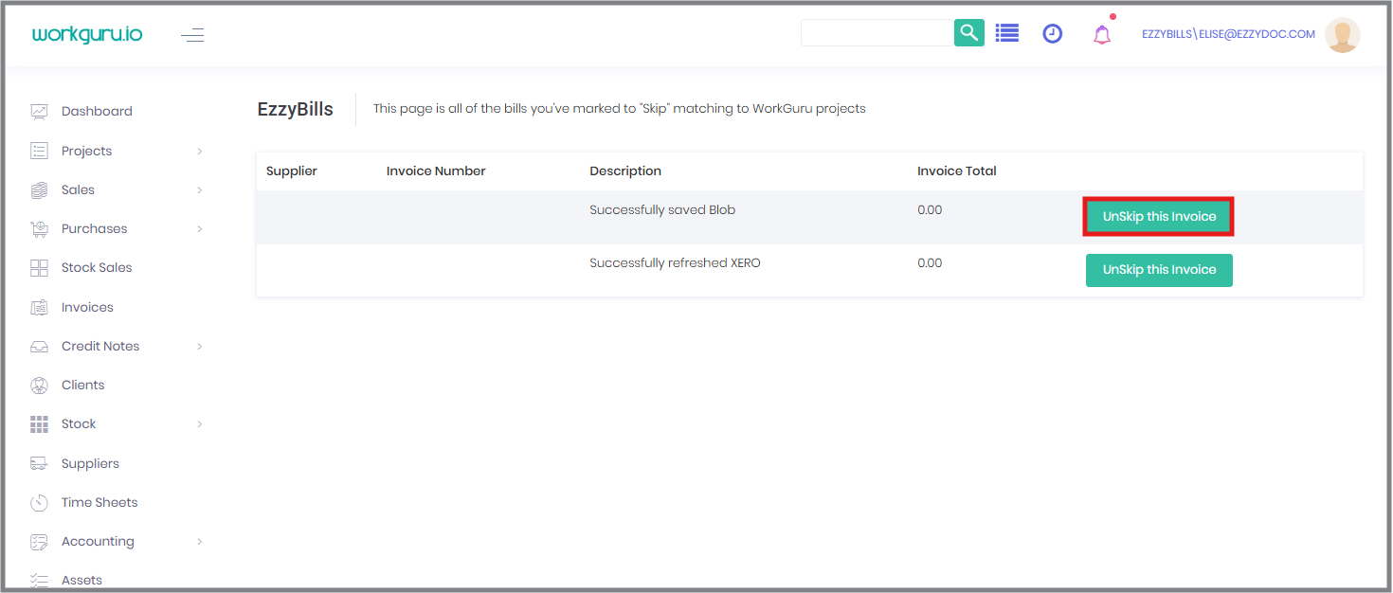Image resolution: width=1393 pixels, height=593 pixels.
Task: Click the Invoice Total column header
Action: (x=957, y=171)
